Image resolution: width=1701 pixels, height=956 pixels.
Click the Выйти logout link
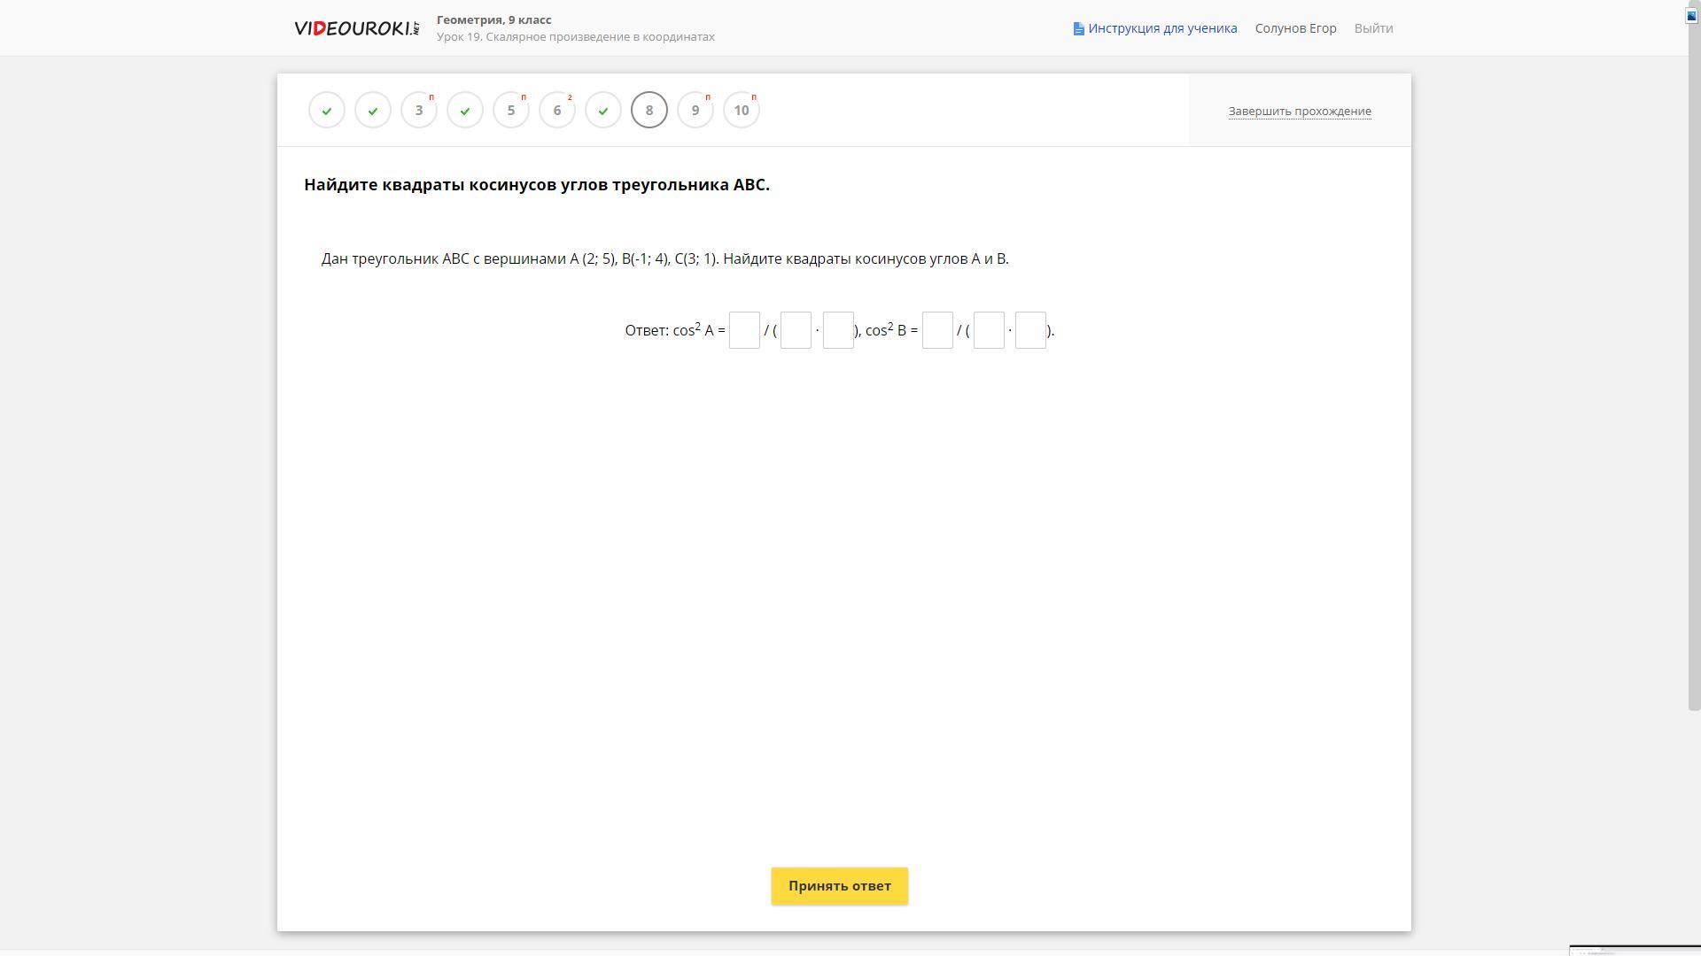point(1372,28)
